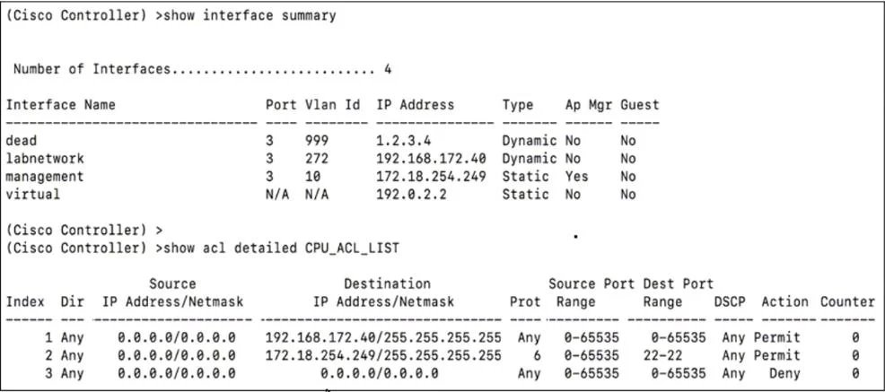Screen dimensions: 885x392
Task: Click the 'Prot' column header
Action: pyautogui.click(x=525, y=301)
